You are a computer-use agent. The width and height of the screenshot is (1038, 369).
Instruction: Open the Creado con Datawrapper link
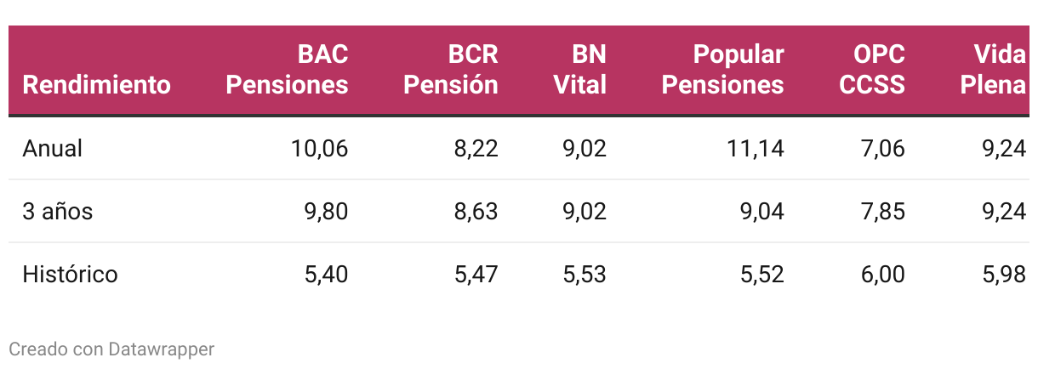coord(111,349)
